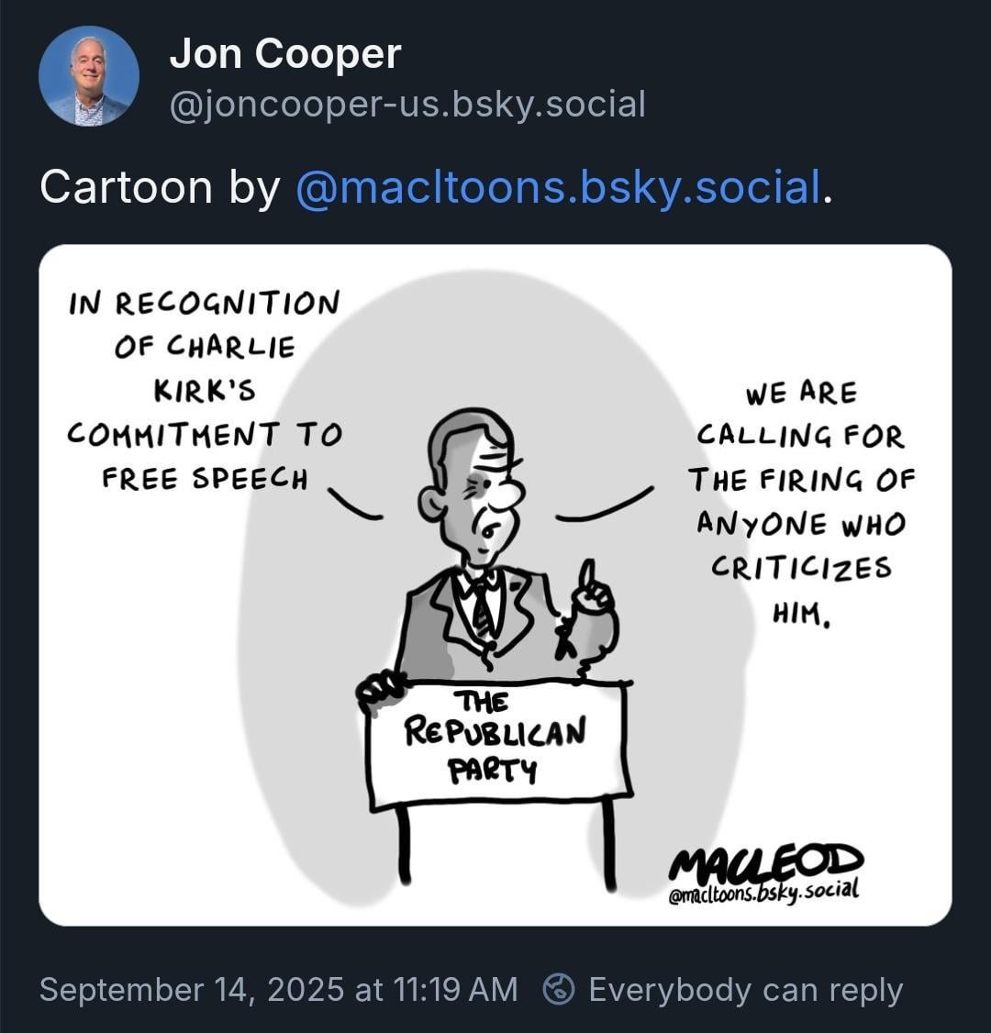This screenshot has width=991, height=1033.
Task: Click the hand gripping the podium edge
Action: (380, 693)
